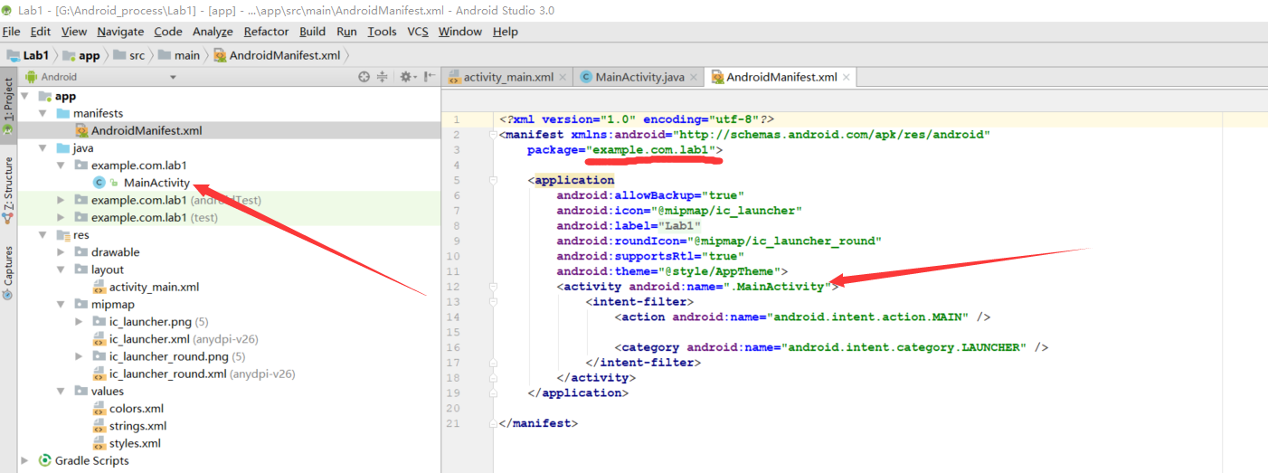Expand the example.com.lab1 (test) package
Screen dimensions: 1268x473
(61, 218)
